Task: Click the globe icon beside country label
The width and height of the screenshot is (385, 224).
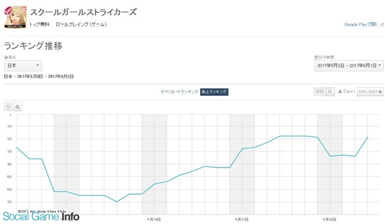Action: (x=6, y=57)
